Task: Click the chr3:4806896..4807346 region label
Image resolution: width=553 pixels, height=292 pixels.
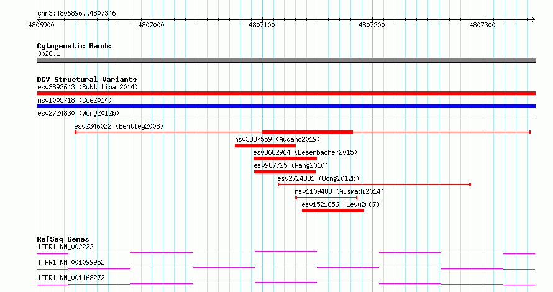Action: tap(76, 13)
